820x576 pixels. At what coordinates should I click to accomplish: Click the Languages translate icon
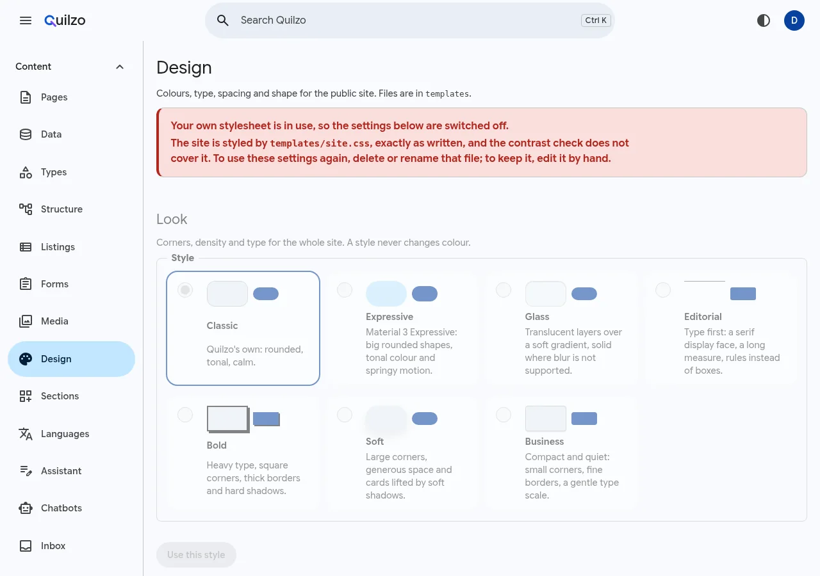pos(26,434)
